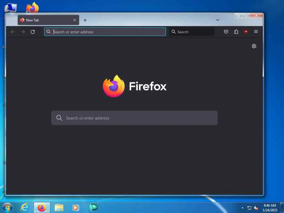Open the Save to Pocket icon

(x=226, y=32)
